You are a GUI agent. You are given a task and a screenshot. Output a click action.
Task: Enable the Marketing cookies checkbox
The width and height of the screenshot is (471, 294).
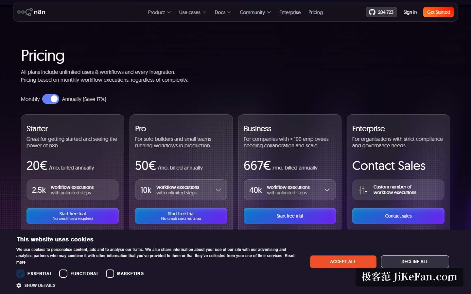tap(110, 273)
